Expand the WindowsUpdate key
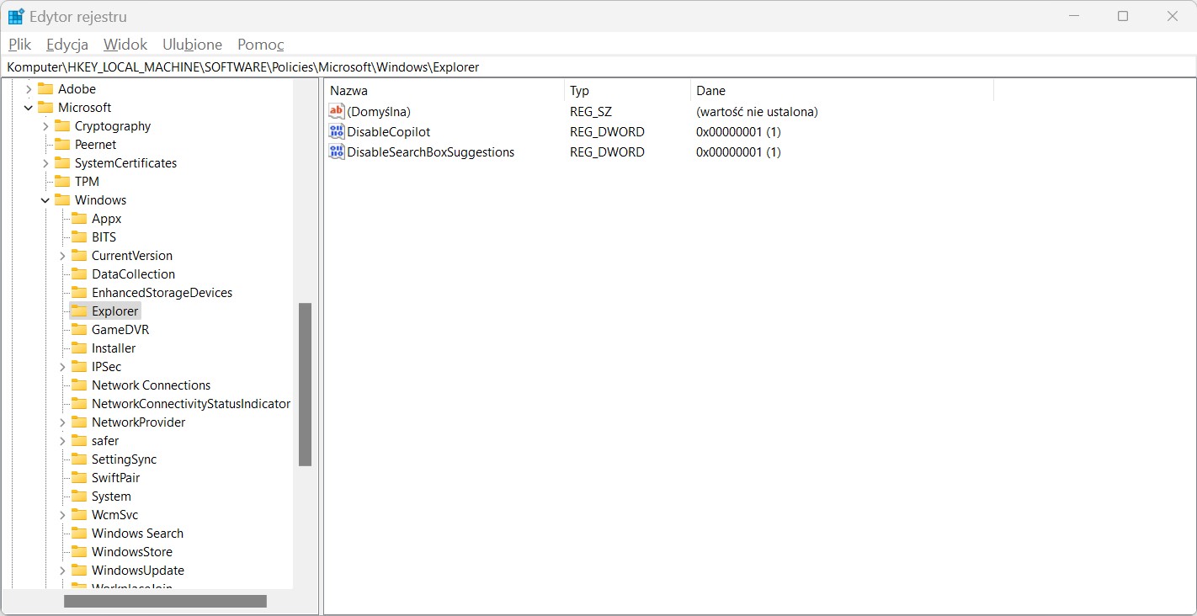Screen dimensions: 1197x616 62,571
